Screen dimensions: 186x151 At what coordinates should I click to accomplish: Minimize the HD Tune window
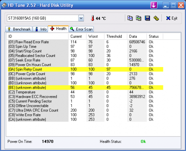166,5
